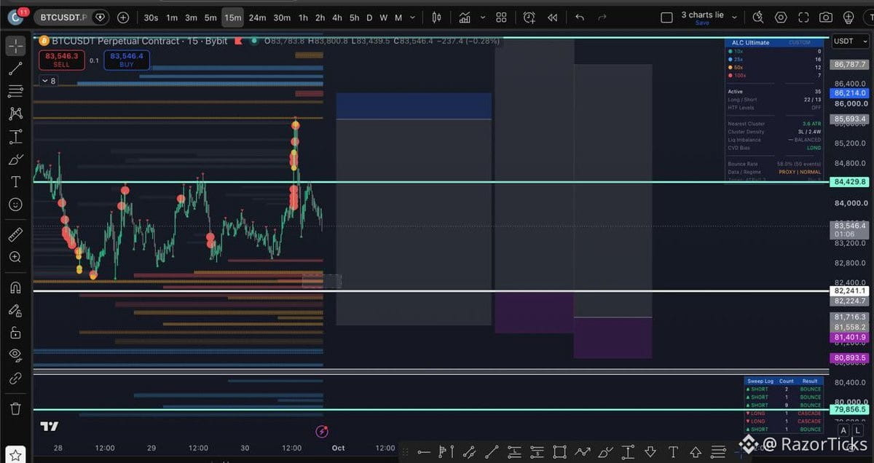
Task: Select the ruler measure tool
Action: pos(15,234)
